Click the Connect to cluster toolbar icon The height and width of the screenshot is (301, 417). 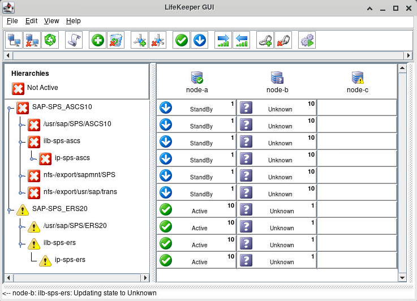14,40
